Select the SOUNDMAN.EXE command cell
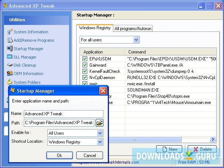The width and height of the screenshot is (224, 168). click(x=170, y=90)
